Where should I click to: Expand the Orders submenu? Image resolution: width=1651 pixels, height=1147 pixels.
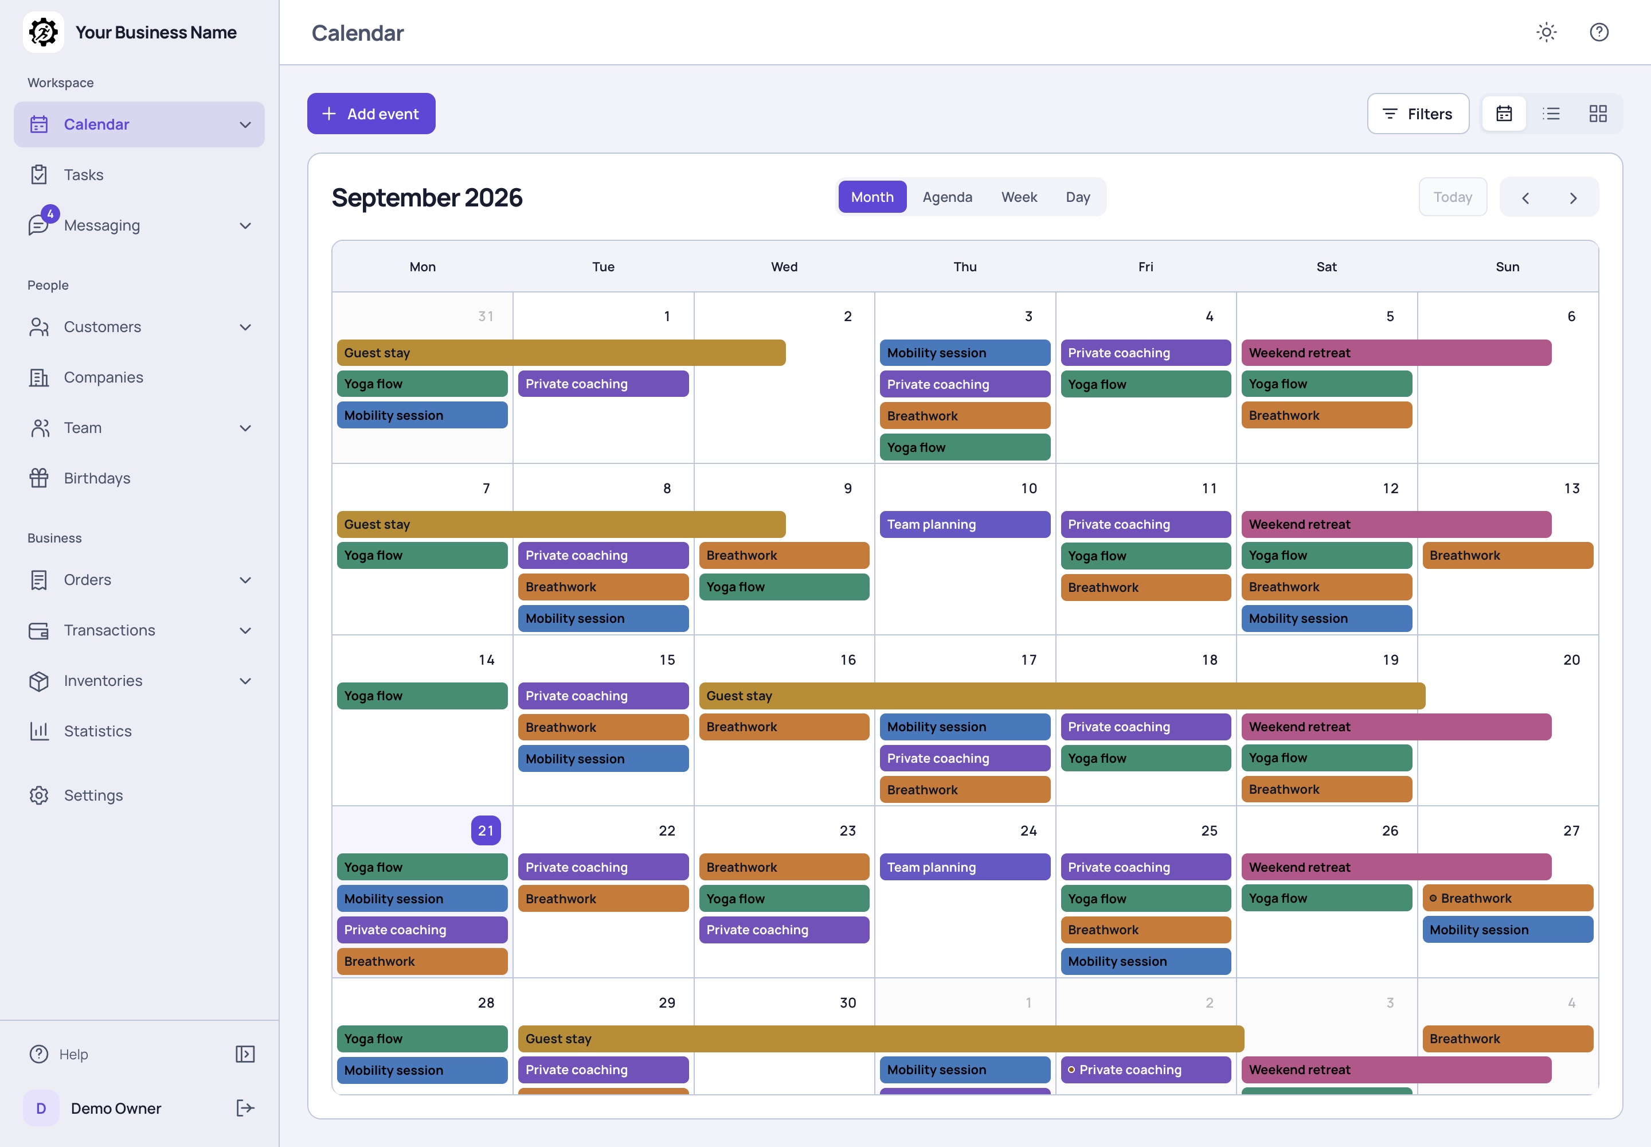(x=245, y=580)
